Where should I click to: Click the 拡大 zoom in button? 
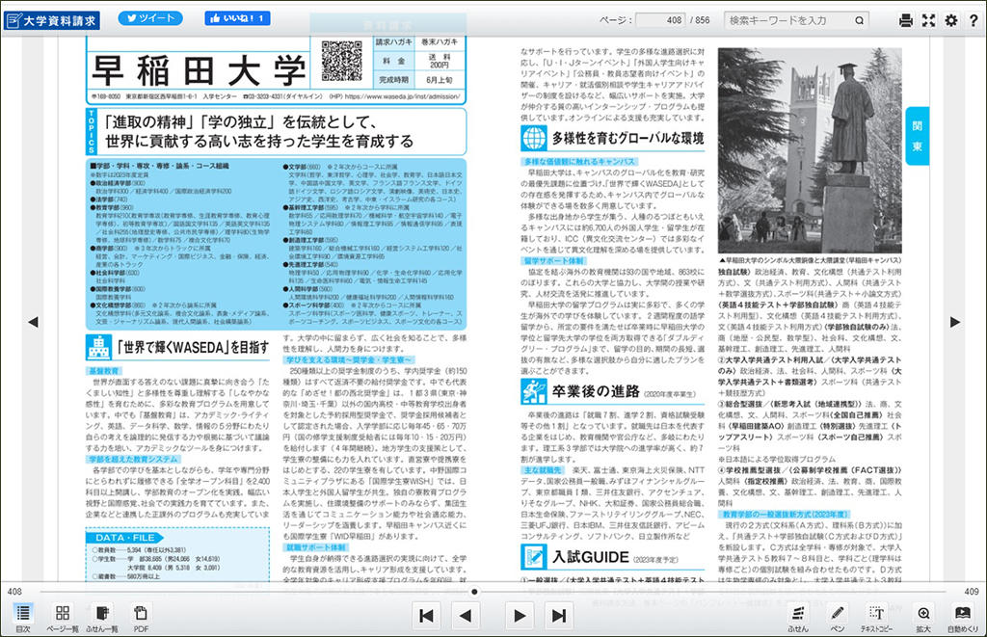pos(923,617)
